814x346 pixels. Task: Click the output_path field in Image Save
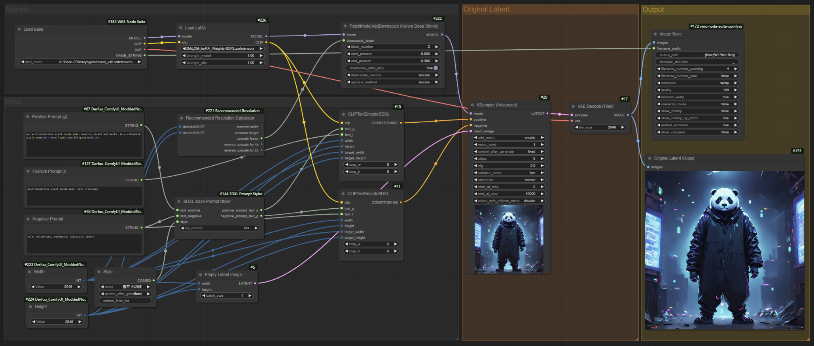(697, 55)
